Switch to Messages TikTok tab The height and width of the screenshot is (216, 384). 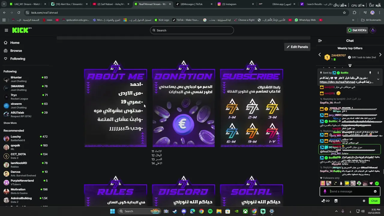pos(194,4)
